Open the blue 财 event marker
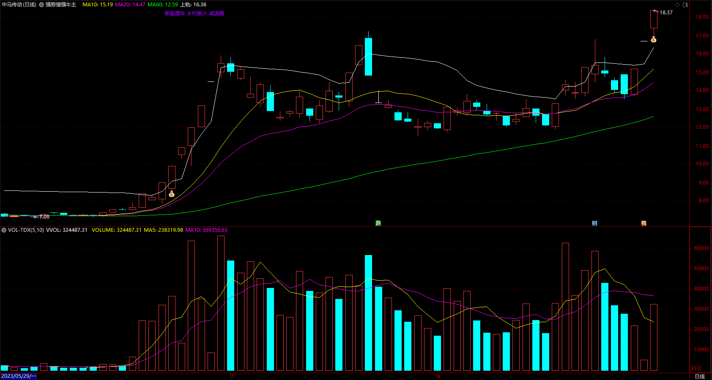This screenshot has width=712, height=380. (594, 223)
